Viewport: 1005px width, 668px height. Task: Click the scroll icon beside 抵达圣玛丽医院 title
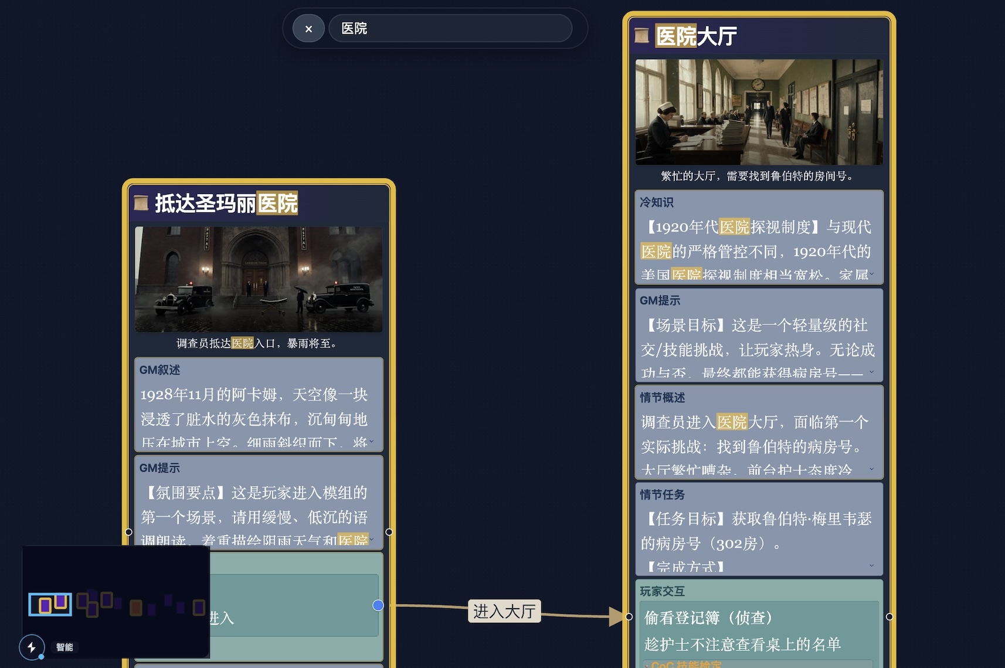click(x=140, y=202)
